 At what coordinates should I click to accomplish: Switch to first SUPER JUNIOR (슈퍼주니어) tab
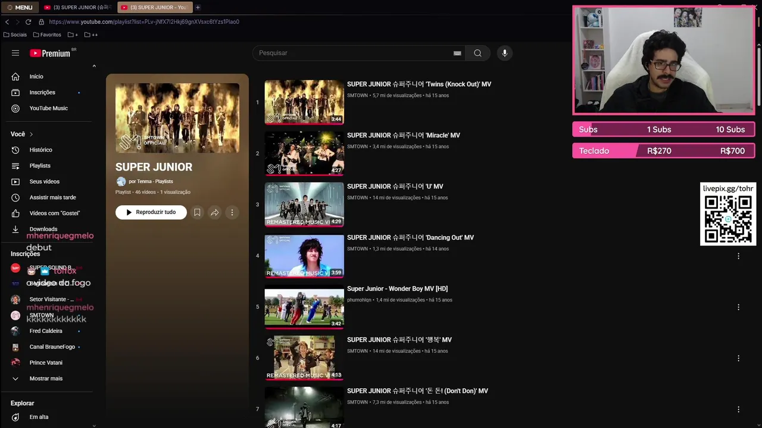pyautogui.click(x=77, y=7)
